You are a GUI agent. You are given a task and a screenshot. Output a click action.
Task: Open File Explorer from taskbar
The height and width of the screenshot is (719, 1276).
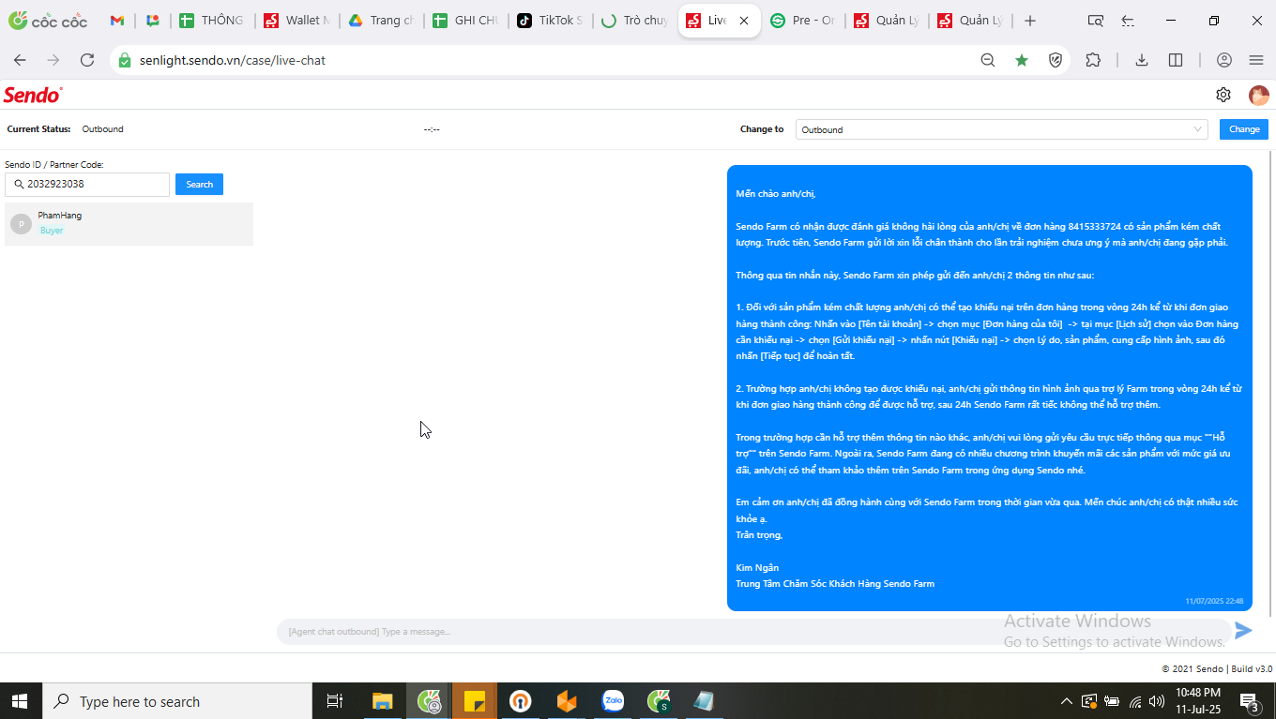pos(382,701)
